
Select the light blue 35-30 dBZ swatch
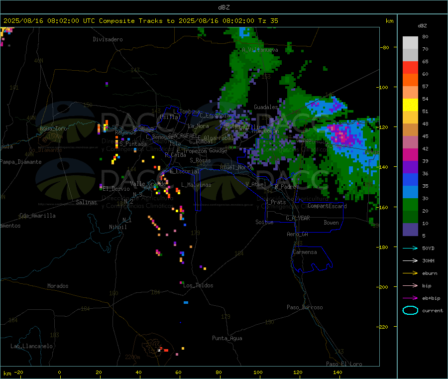(410, 192)
